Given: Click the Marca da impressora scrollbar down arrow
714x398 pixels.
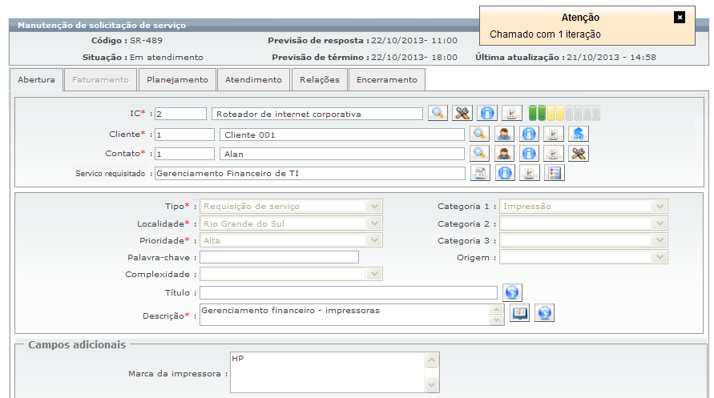Looking at the screenshot, I should pos(431,385).
